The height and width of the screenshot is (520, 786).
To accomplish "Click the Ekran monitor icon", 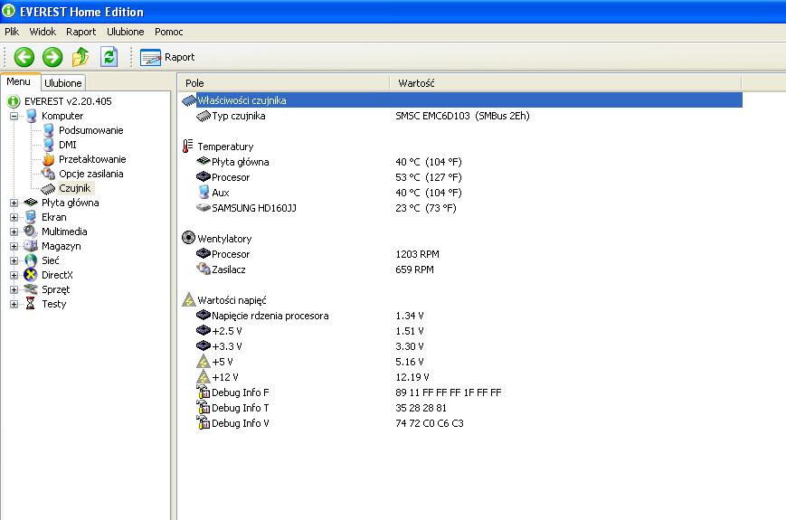I will coord(31,217).
